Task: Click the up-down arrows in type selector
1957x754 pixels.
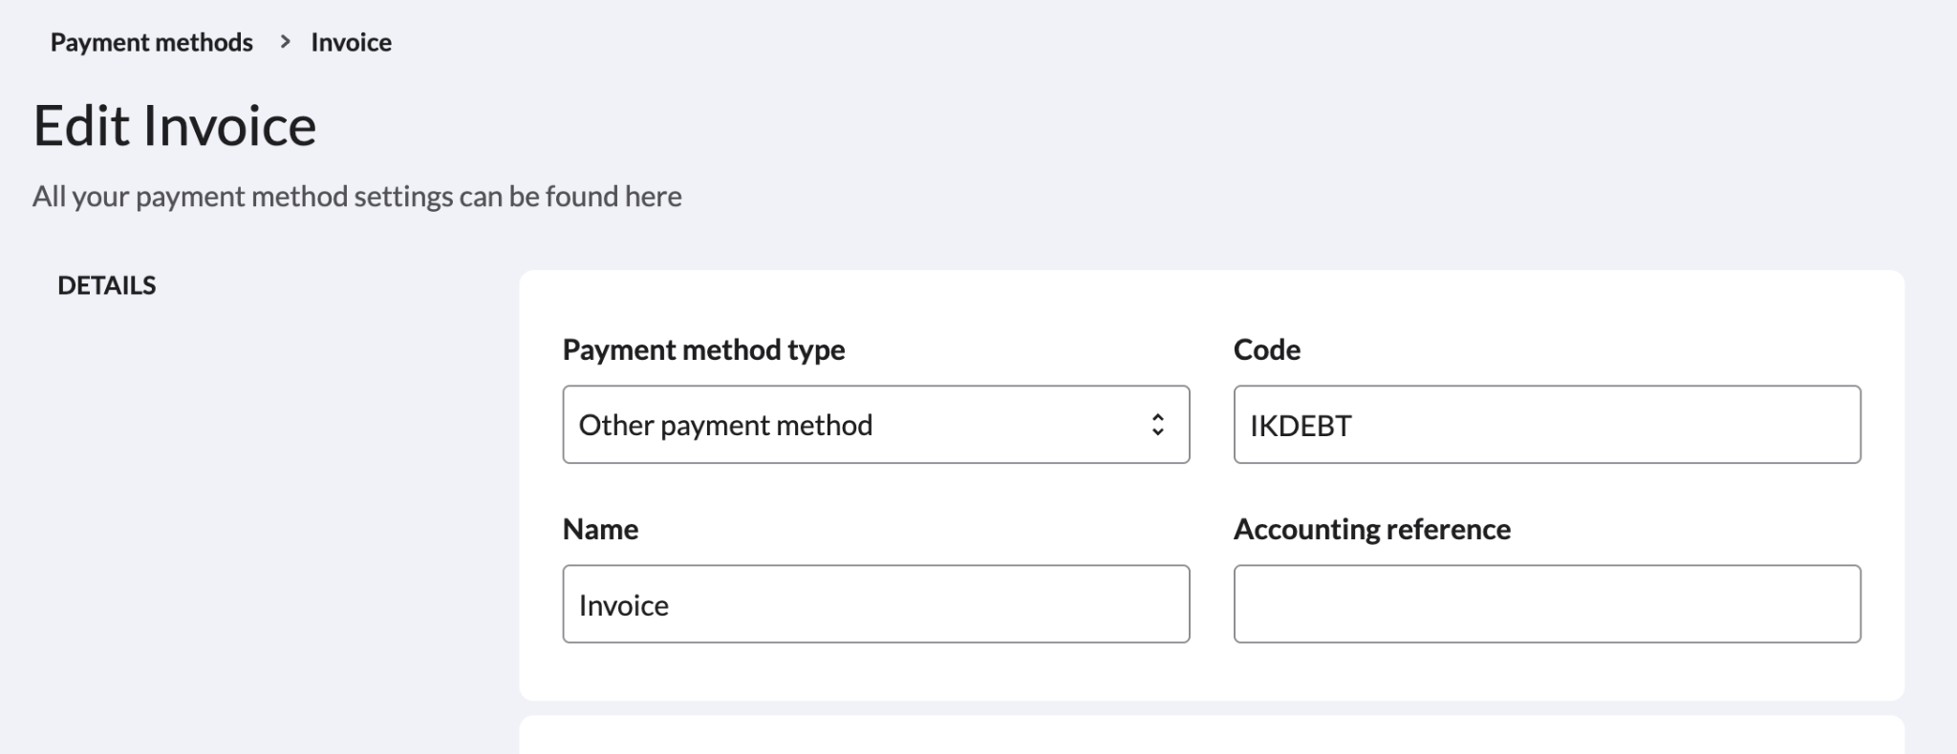Action: [1157, 425]
